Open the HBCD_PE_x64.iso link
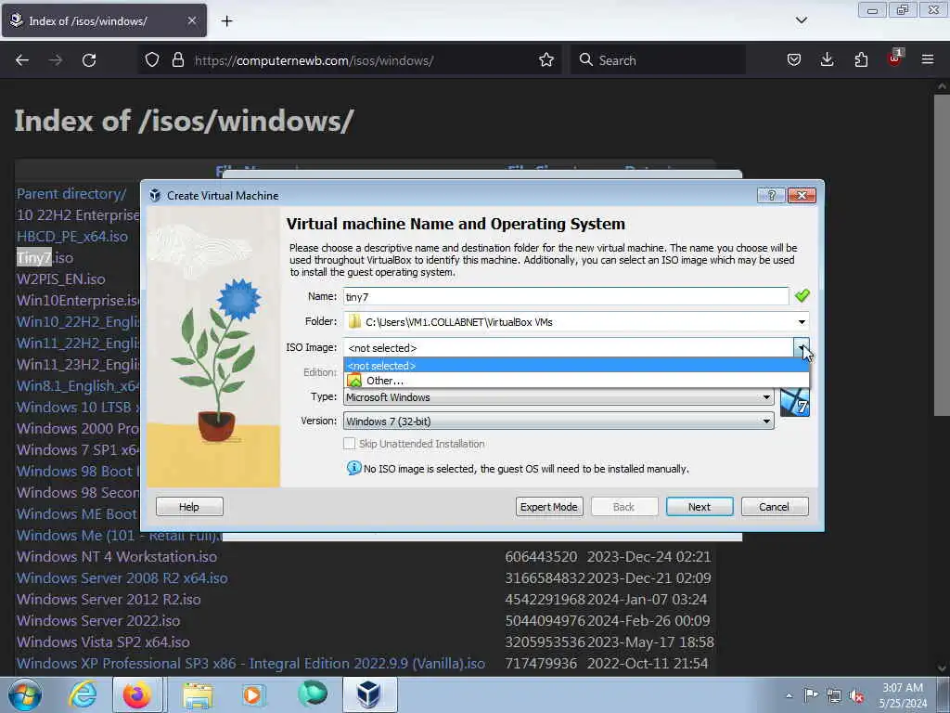950x713 pixels. click(x=72, y=237)
